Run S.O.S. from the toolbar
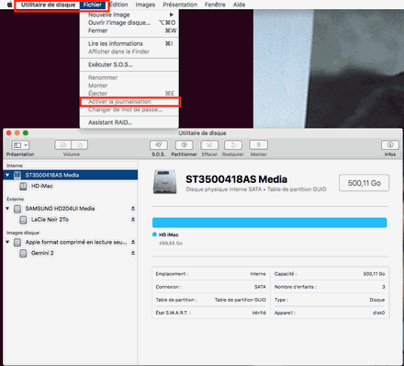Screen dimensions: 404x366 tap(159, 144)
